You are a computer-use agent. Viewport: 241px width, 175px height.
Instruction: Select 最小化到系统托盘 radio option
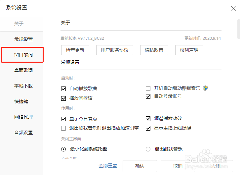tap(63, 149)
